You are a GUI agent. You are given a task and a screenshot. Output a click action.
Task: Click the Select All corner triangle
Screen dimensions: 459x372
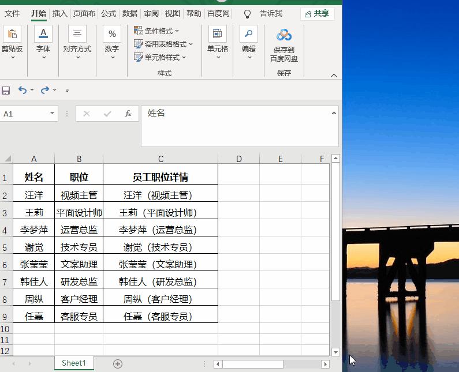coord(8,159)
